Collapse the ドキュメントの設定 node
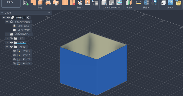Screen dimensions: 183x96 (x=7, y=22)
